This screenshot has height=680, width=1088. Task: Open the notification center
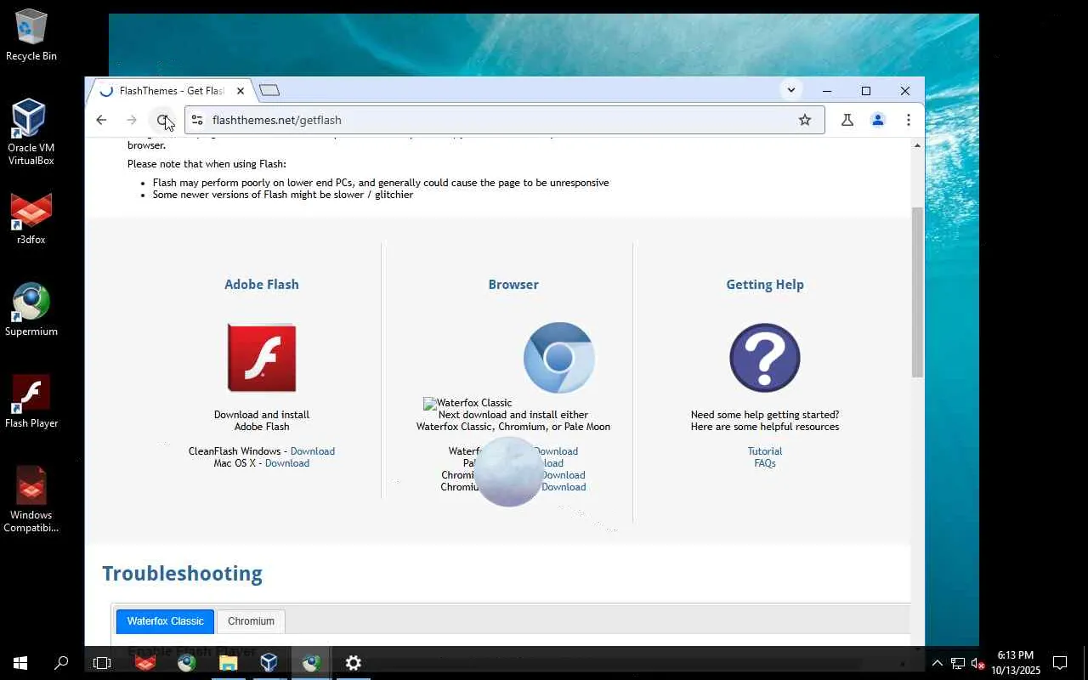[x=1060, y=663]
